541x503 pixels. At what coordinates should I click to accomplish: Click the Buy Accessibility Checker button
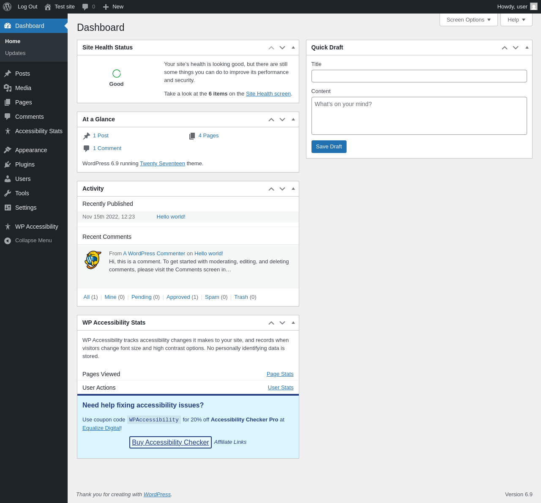coord(170,442)
